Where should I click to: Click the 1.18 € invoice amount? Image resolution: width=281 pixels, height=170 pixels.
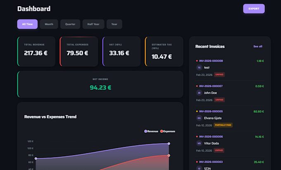pyautogui.click(x=260, y=61)
